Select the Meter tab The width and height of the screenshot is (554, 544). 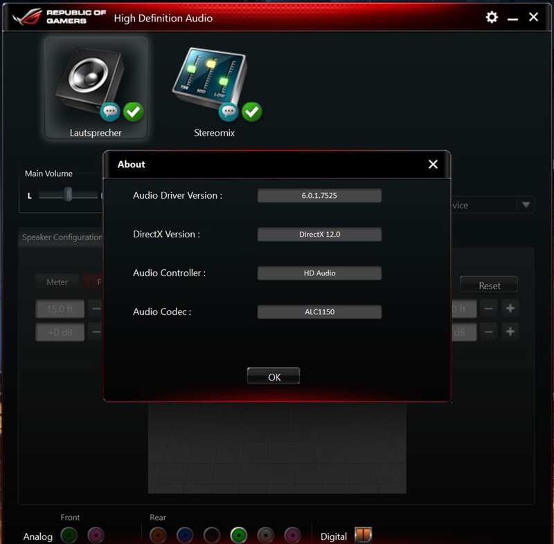click(x=57, y=282)
